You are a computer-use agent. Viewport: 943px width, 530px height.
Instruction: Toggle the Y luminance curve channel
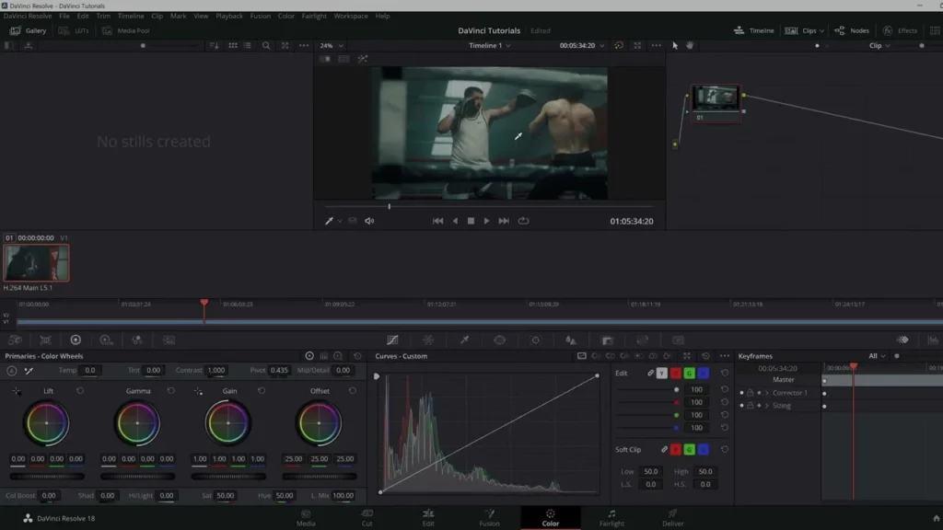(661, 374)
